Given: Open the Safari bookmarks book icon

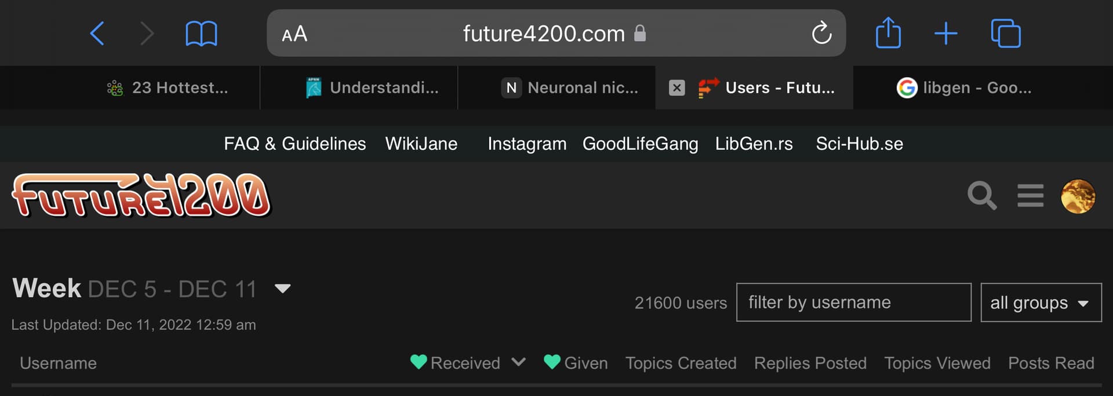Looking at the screenshot, I should (x=201, y=34).
